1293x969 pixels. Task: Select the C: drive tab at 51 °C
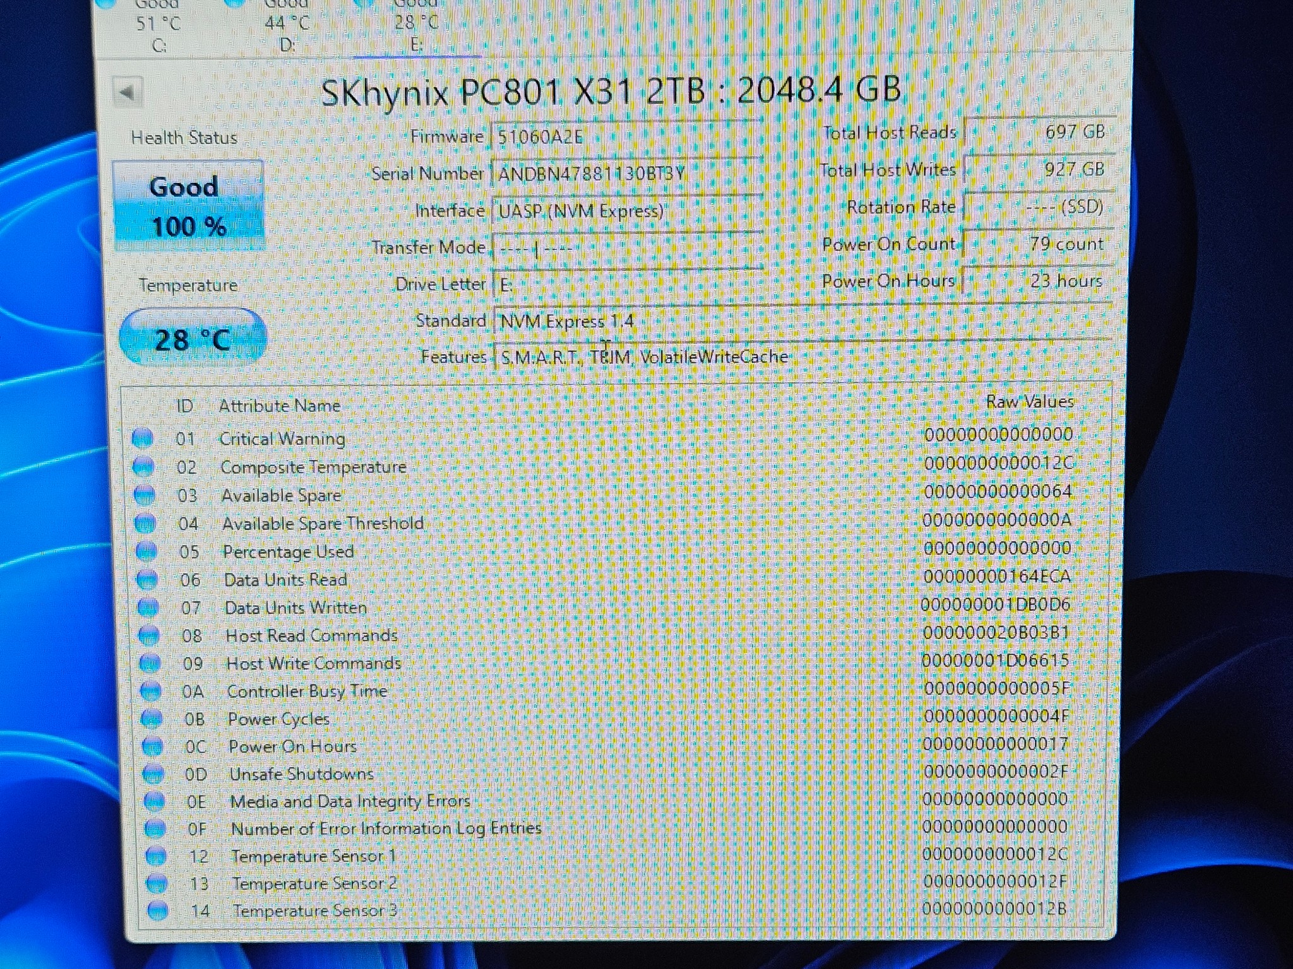tap(158, 26)
